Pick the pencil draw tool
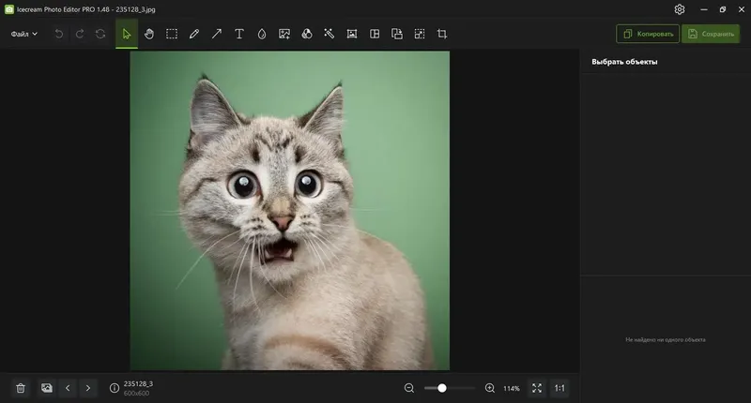Image resolution: width=751 pixels, height=403 pixels. click(194, 34)
